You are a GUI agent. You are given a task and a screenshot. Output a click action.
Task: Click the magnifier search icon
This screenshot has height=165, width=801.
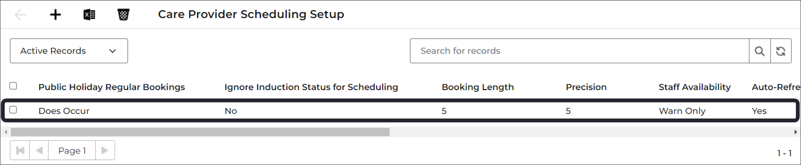pyautogui.click(x=759, y=51)
